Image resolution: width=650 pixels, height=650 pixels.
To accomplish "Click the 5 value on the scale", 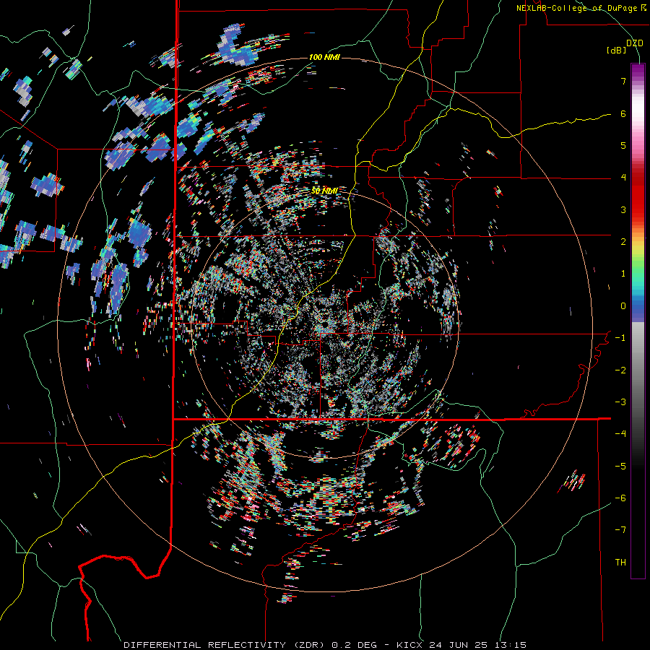I will point(623,145).
